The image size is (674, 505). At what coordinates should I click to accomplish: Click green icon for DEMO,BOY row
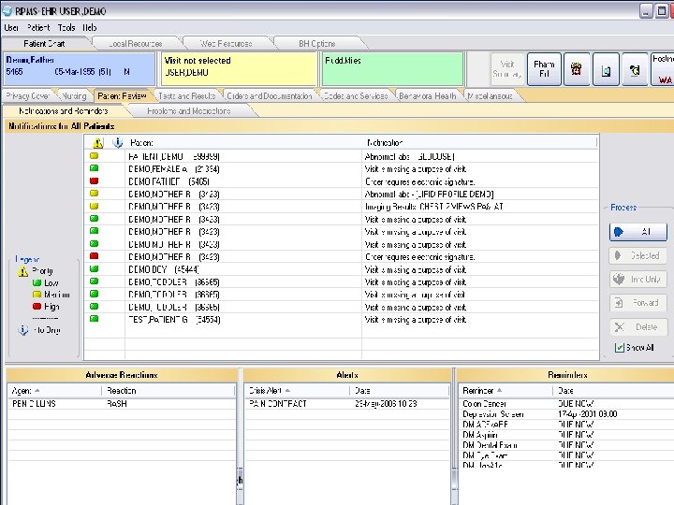point(95,269)
